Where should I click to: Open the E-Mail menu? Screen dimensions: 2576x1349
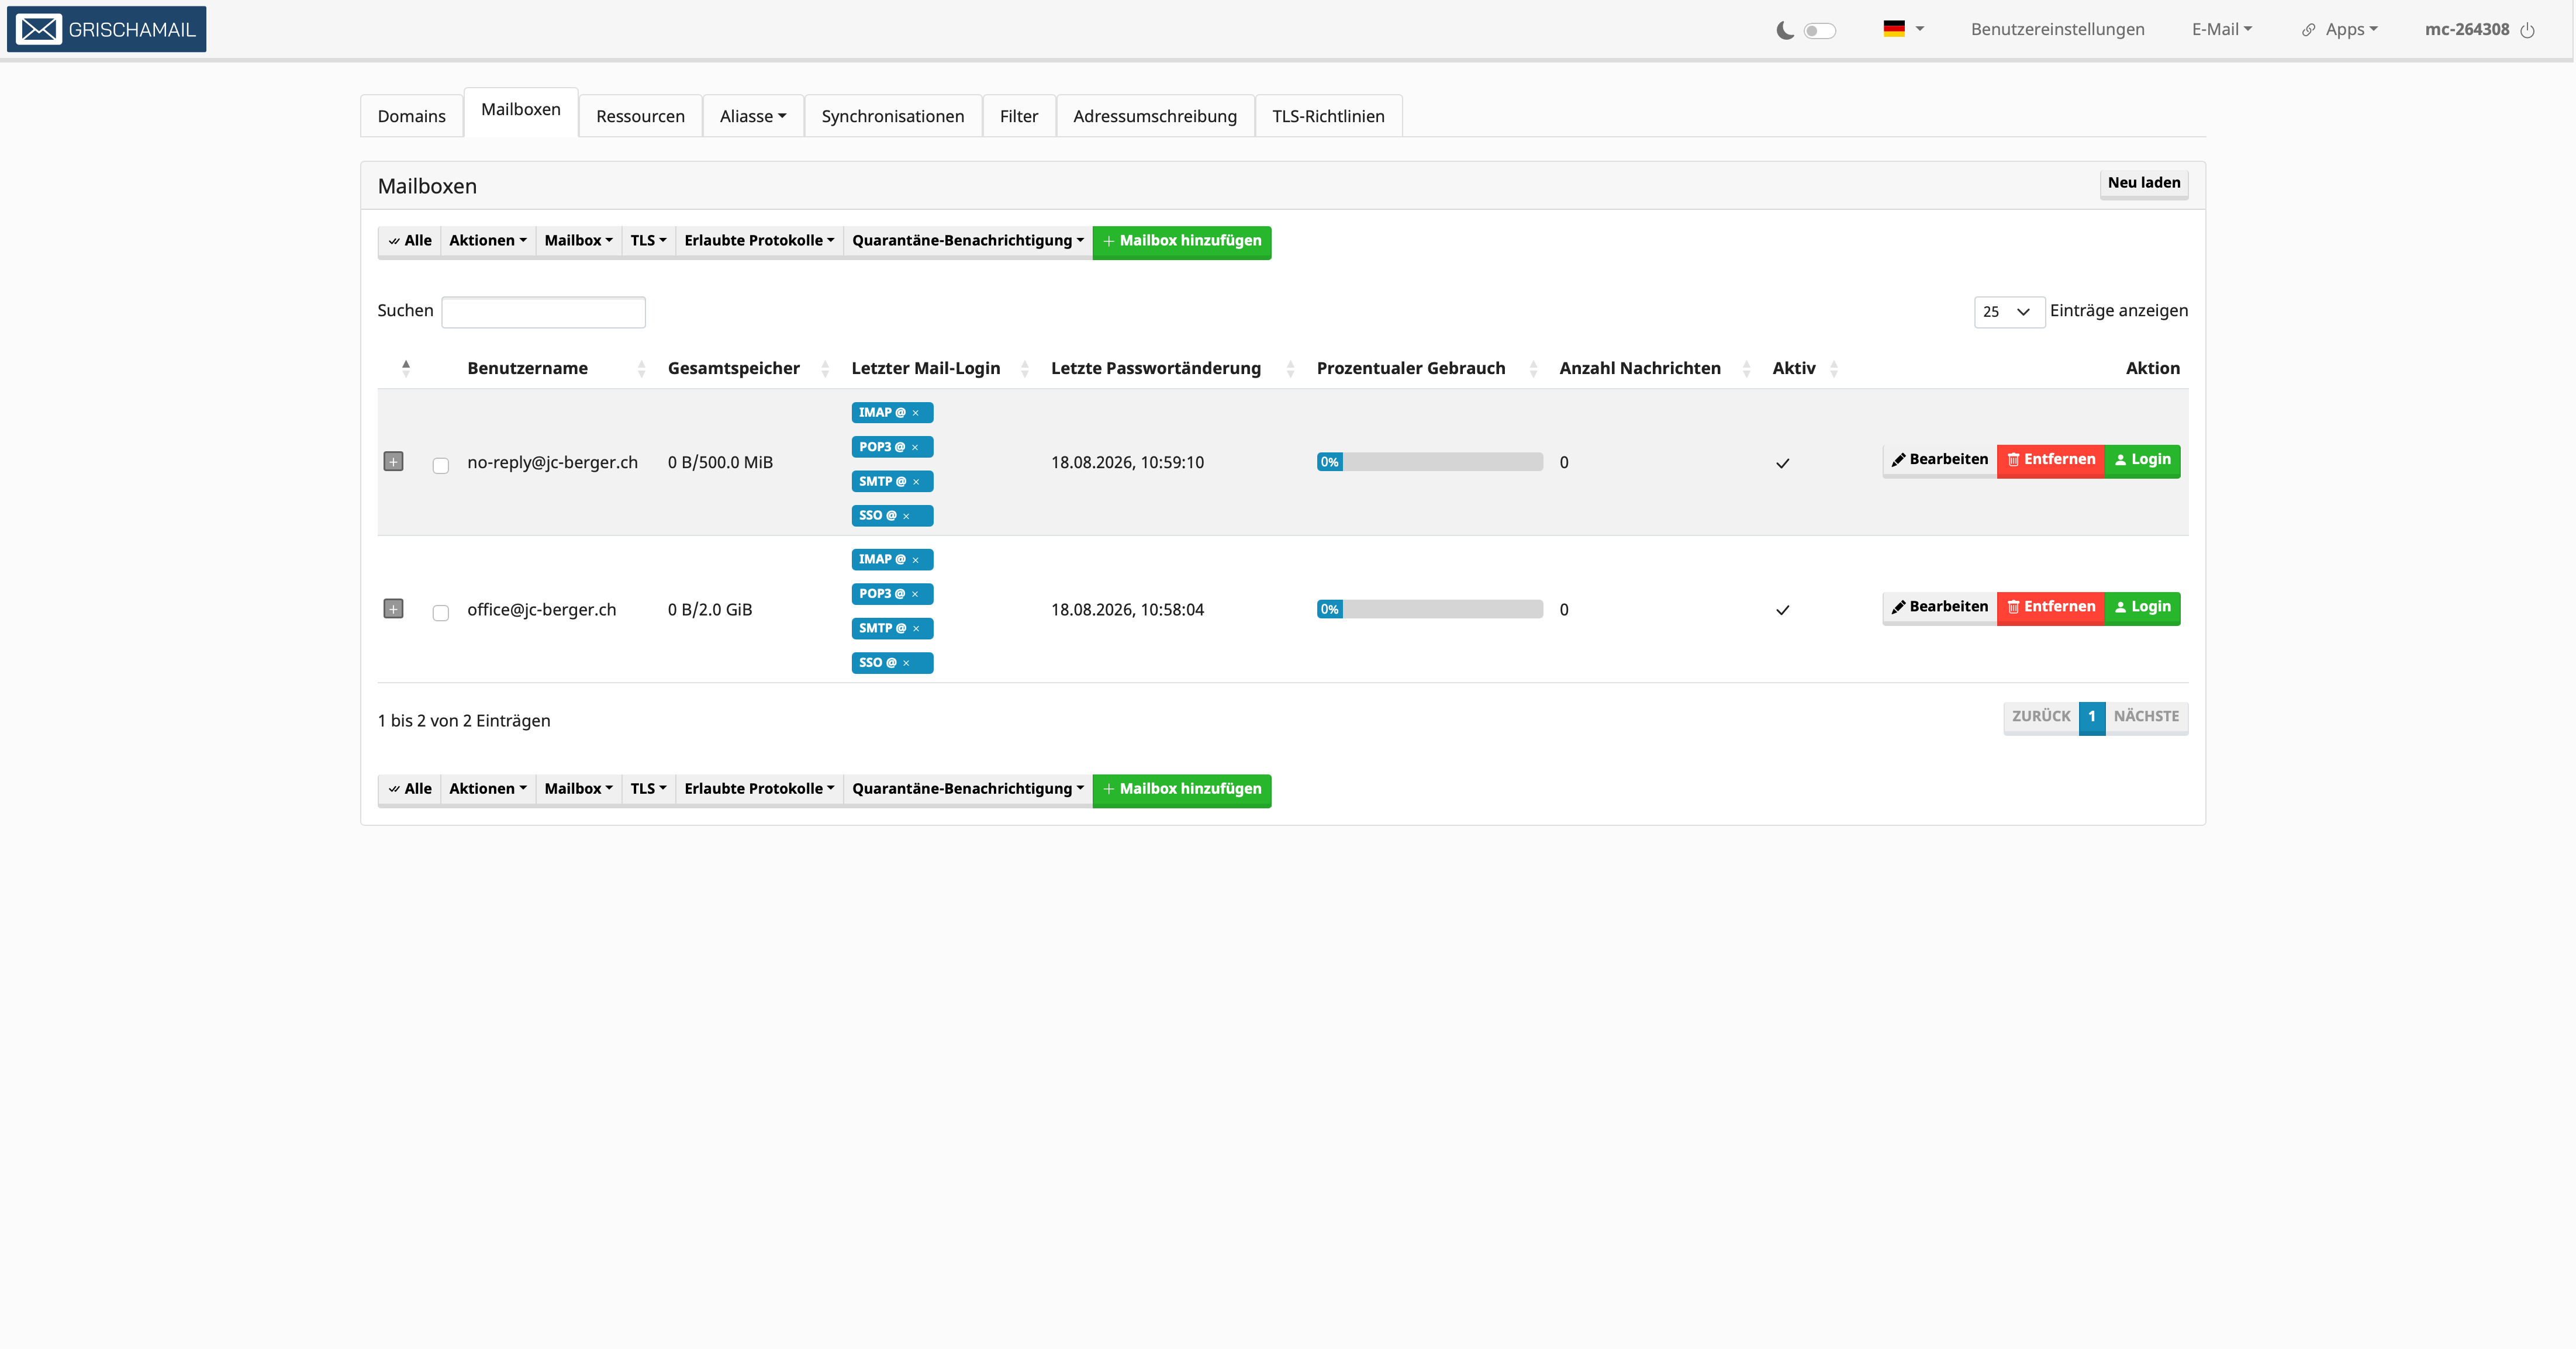point(2222,29)
